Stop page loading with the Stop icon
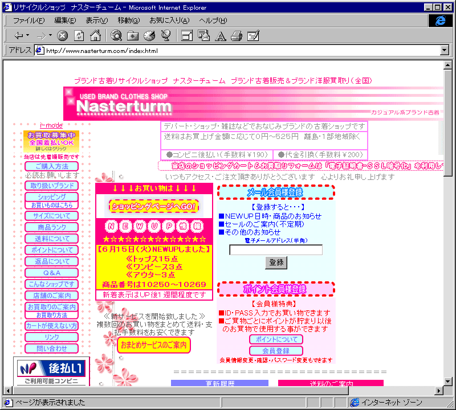 point(62,36)
